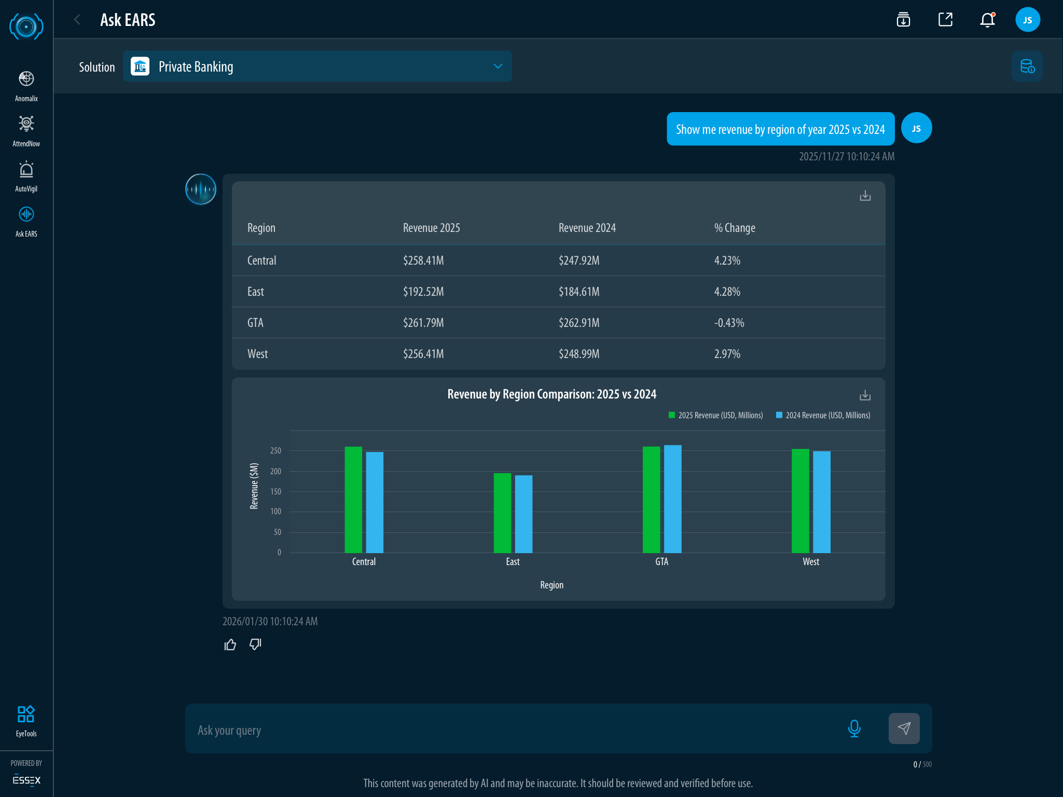
Task: Go back using the header chevron
Action: click(x=77, y=20)
